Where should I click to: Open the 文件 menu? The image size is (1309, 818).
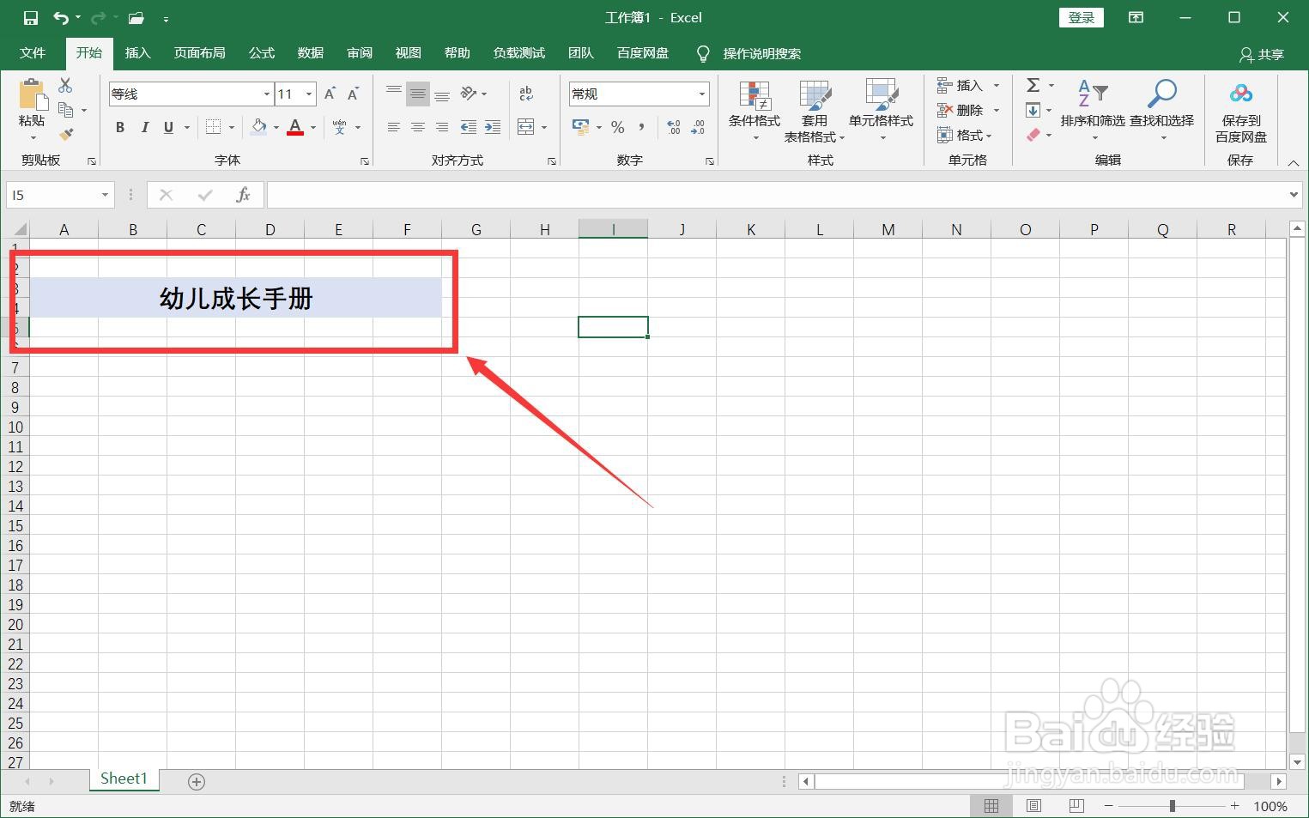pos(33,52)
